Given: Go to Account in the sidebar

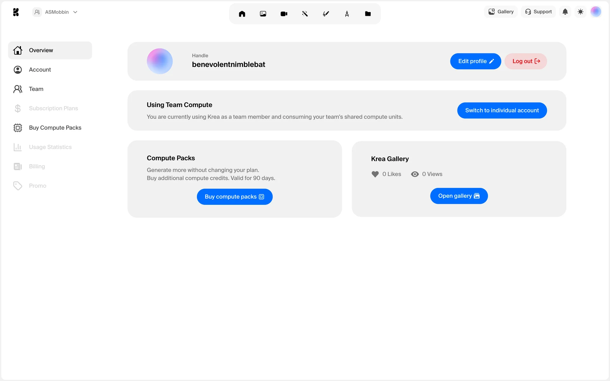Looking at the screenshot, I should point(40,70).
